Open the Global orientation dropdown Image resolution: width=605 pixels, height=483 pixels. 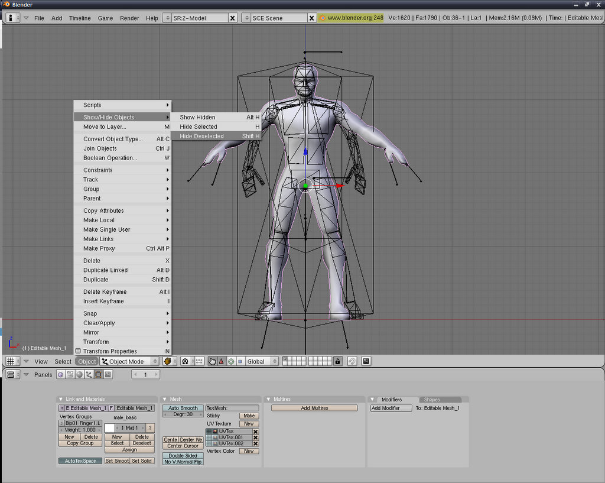click(262, 361)
